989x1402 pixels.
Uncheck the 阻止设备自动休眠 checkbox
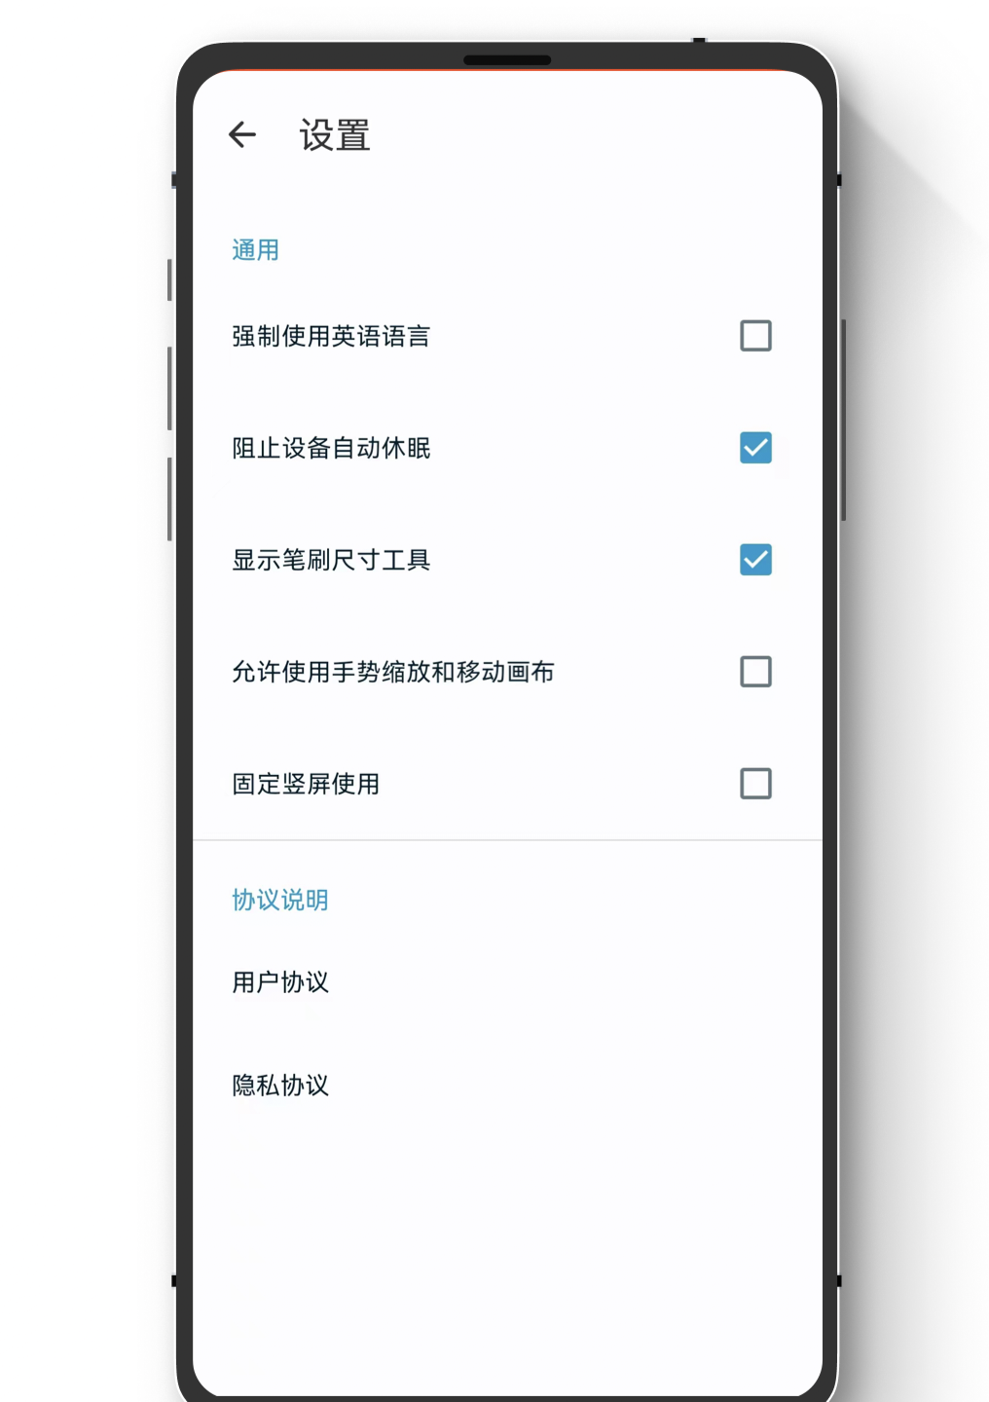[755, 448]
